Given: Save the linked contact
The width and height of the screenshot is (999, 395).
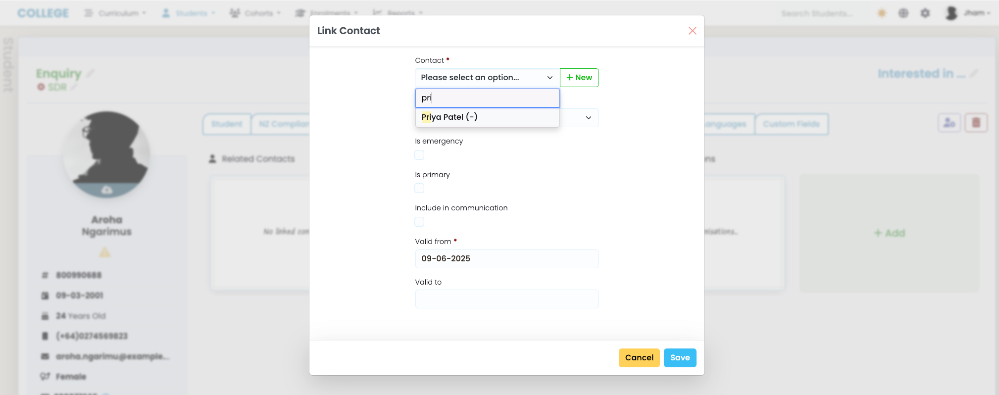Looking at the screenshot, I should (680, 358).
